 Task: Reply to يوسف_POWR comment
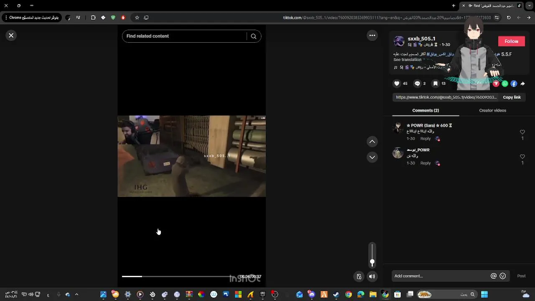(425, 163)
